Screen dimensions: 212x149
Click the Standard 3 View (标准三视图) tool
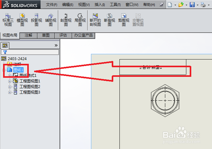click(8, 20)
